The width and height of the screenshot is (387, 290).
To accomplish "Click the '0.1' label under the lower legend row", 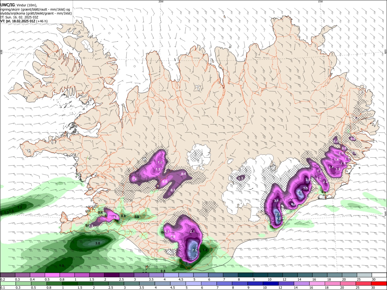I will (2, 288).
